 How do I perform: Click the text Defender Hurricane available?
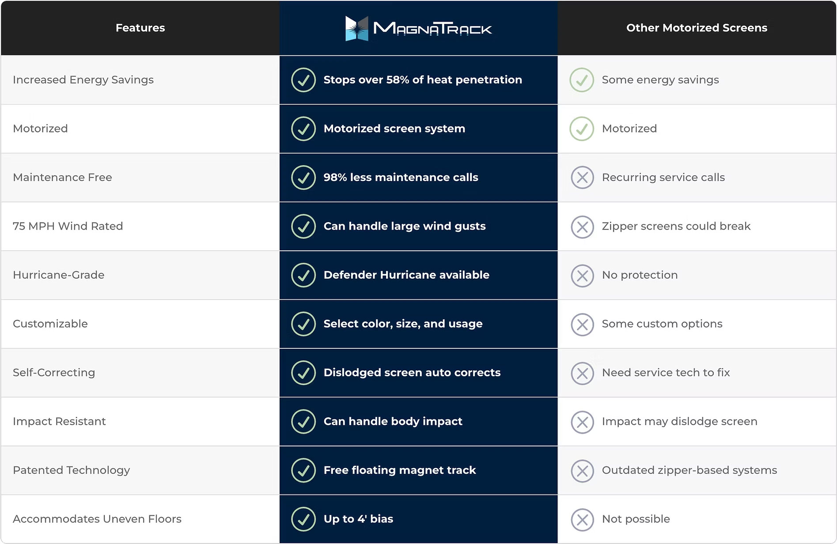406,275
